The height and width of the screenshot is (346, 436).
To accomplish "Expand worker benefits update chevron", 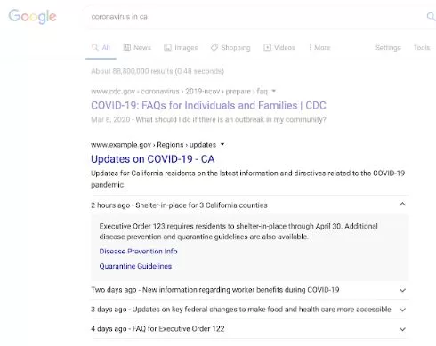I will [402, 290].
